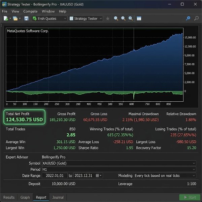Click the Total Net Profit highlighted box

(x=24, y=117)
